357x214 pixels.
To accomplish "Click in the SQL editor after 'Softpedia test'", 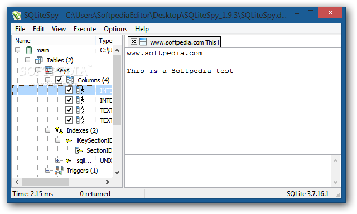I will 234,71.
